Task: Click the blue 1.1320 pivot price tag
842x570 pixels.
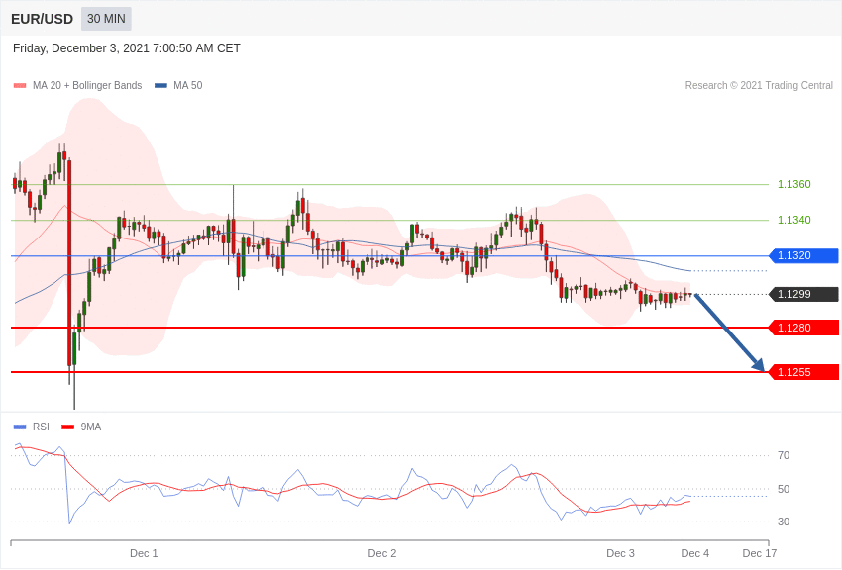Action: point(804,255)
